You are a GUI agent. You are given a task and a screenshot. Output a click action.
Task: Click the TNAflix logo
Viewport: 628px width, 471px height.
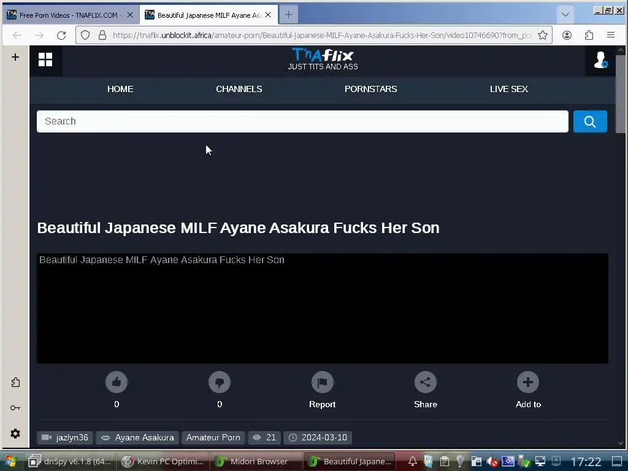point(323,59)
